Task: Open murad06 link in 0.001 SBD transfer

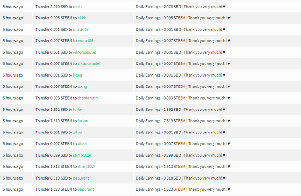Action: (x=81, y=29)
